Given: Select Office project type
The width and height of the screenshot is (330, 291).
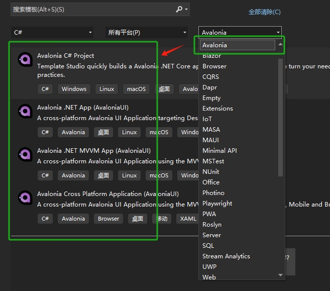Looking at the screenshot, I should click(x=211, y=182).
